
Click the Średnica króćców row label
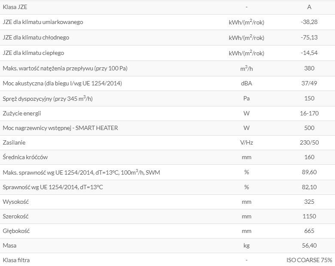[25, 157]
